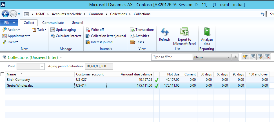Toggle the select-all checkbox in grid header
This screenshot has height=122, width=274.
(3, 74)
